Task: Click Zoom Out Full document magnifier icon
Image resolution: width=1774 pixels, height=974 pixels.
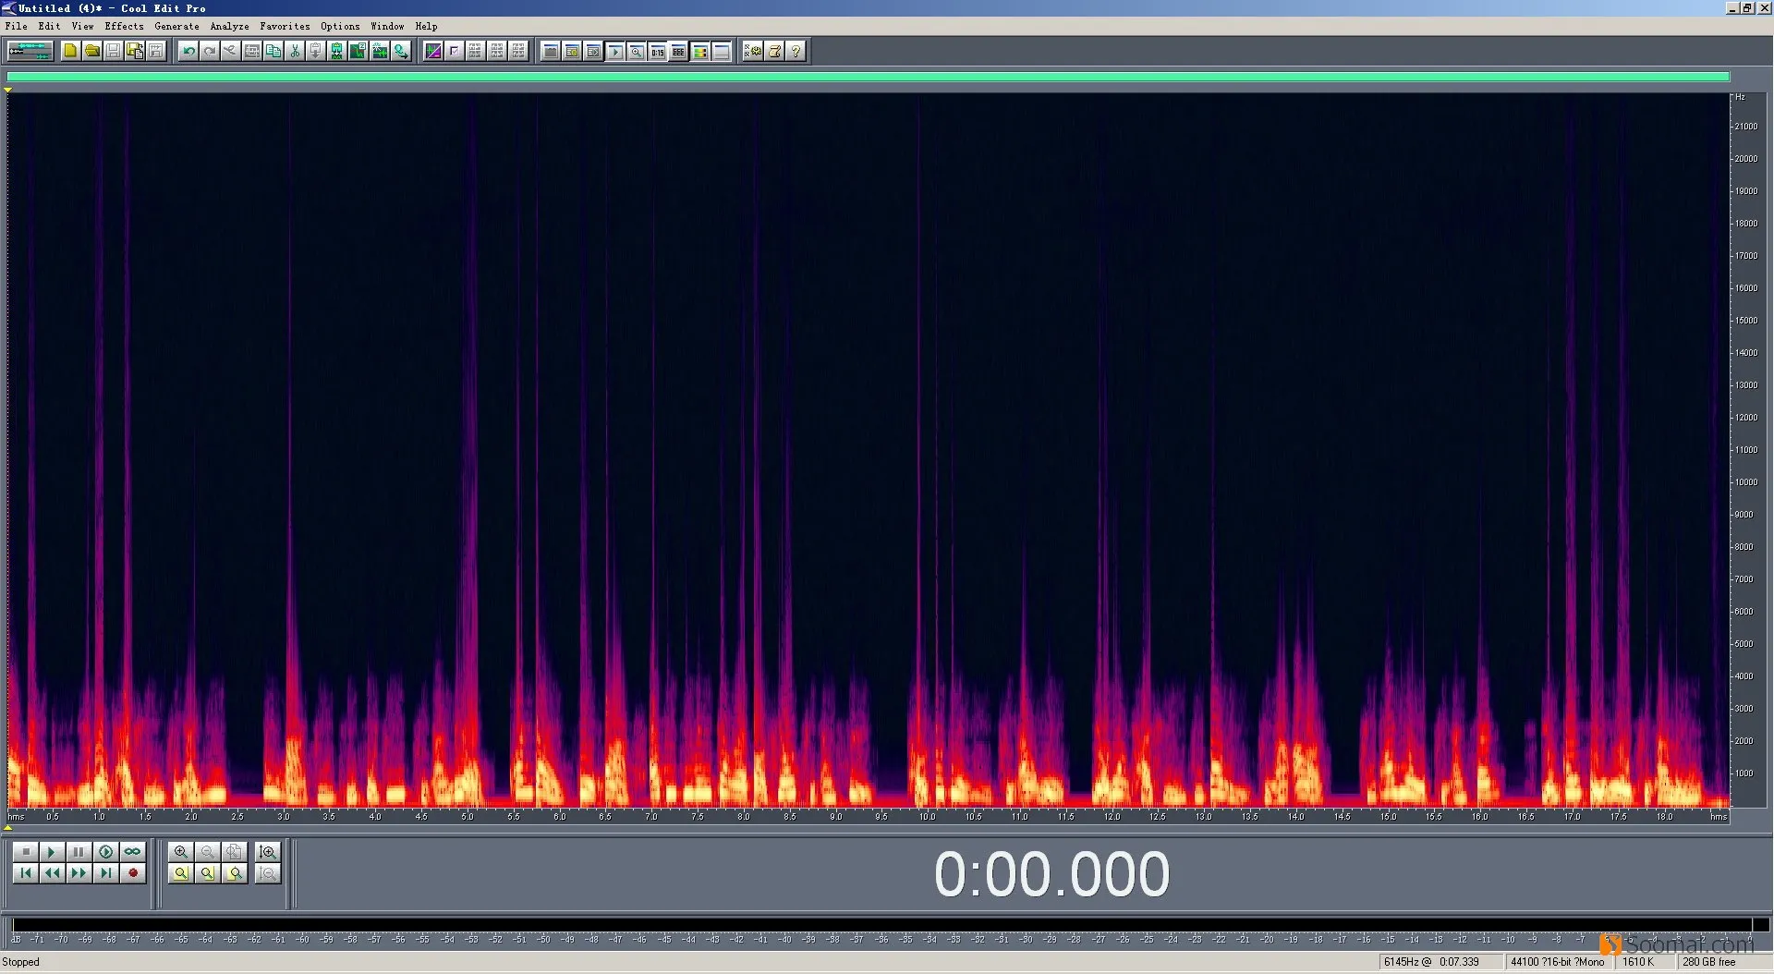Action: coord(235,851)
